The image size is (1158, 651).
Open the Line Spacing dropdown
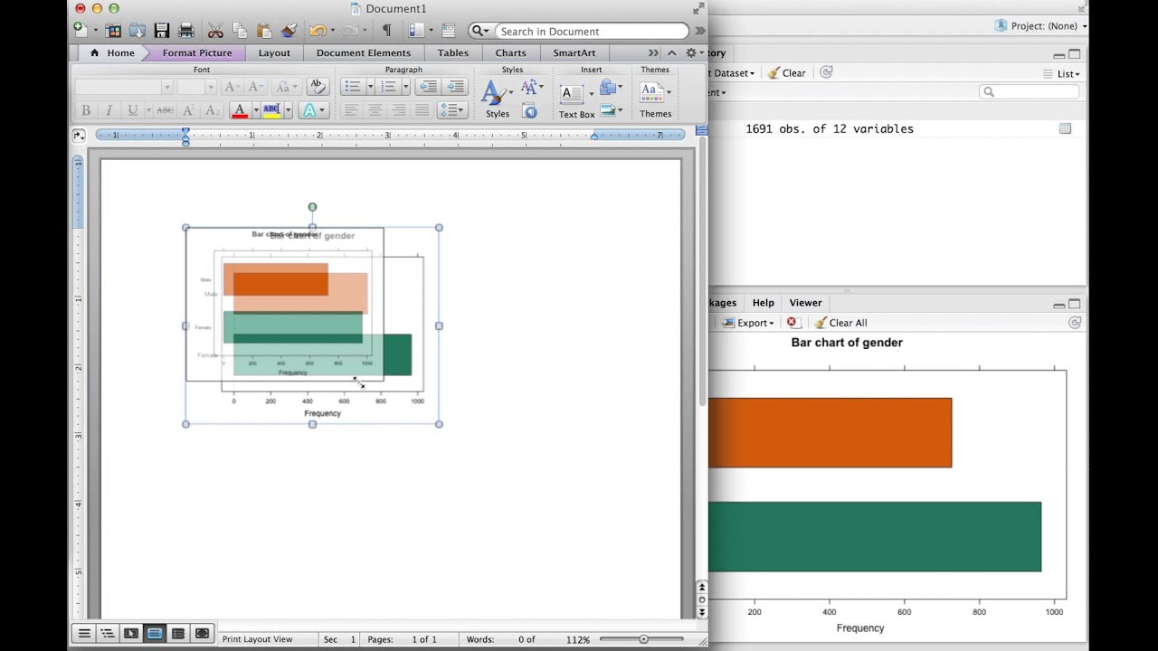(x=451, y=110)
